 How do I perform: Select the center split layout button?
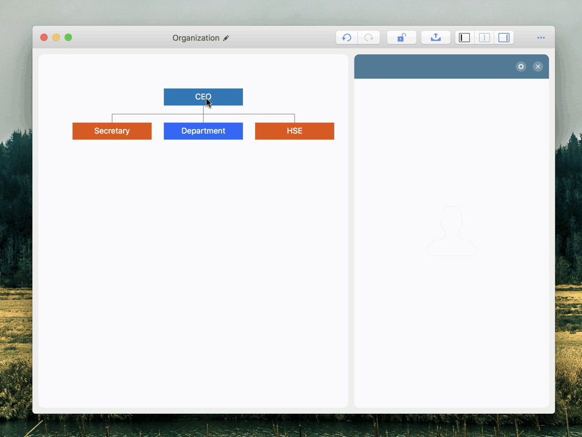click(485, 38)
